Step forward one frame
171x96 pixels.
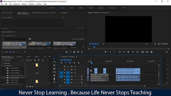133,52
